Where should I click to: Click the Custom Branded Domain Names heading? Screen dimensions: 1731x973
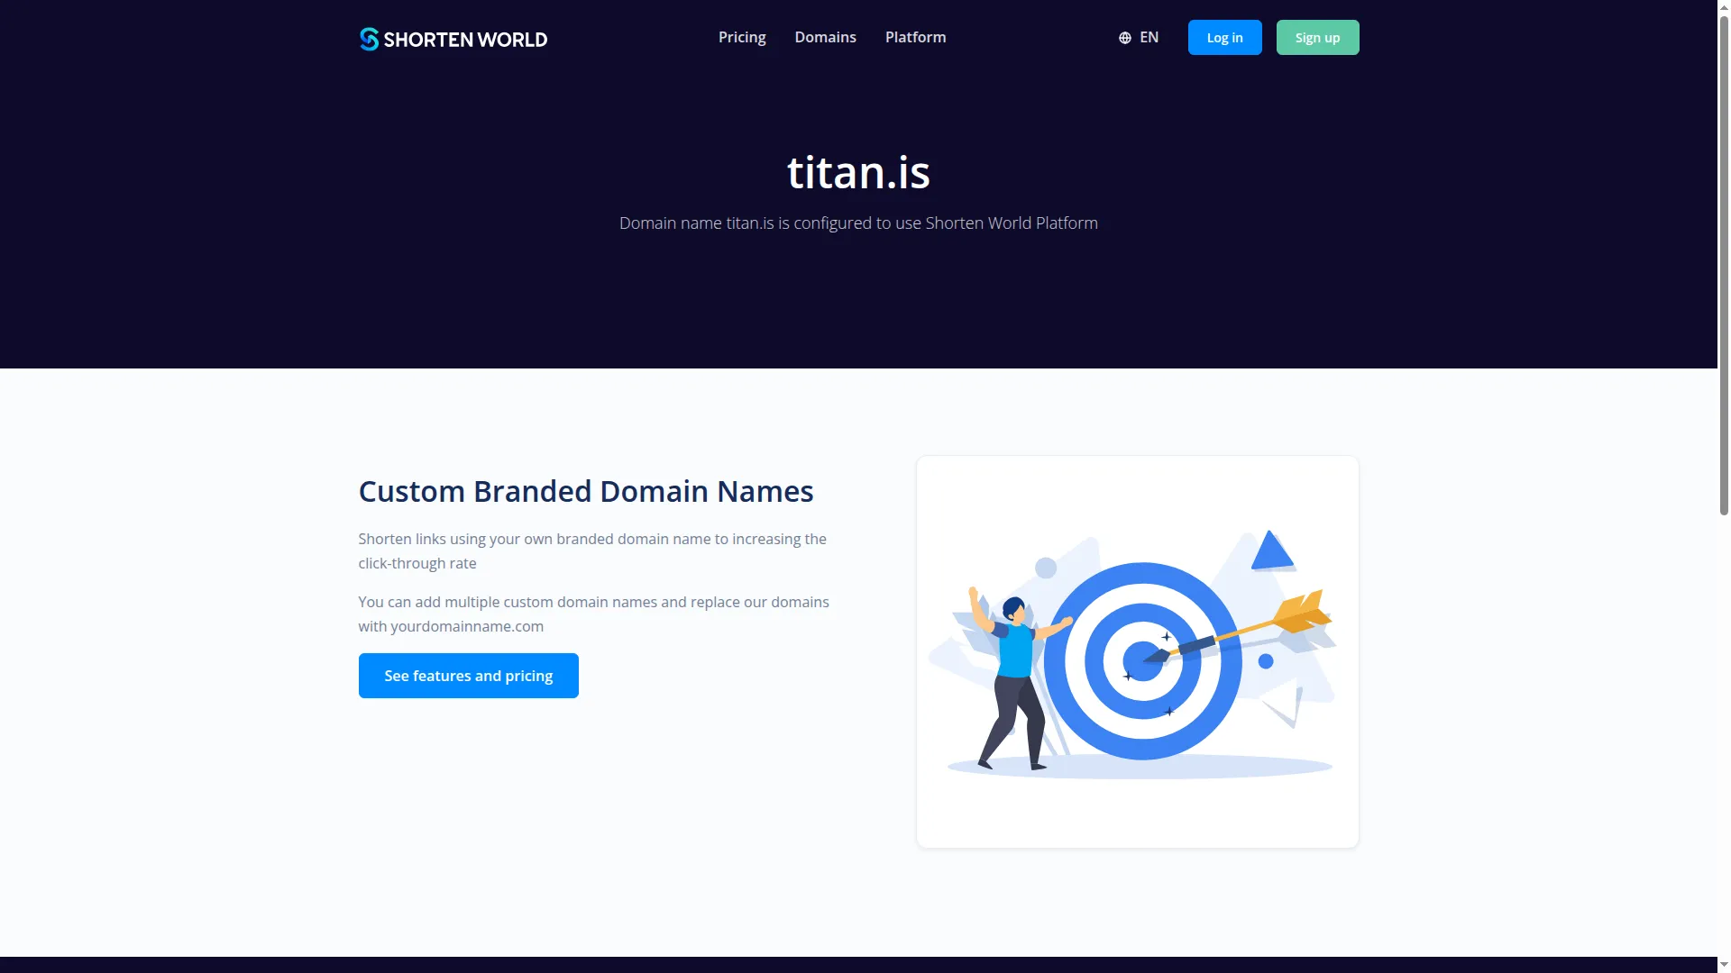(x=586, y=491)
